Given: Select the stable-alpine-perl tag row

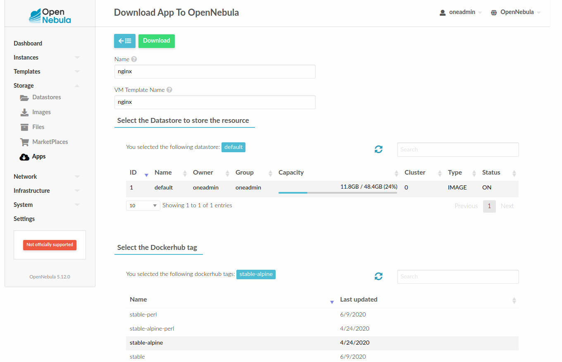Looking at the screenshot, I should 322,328.
